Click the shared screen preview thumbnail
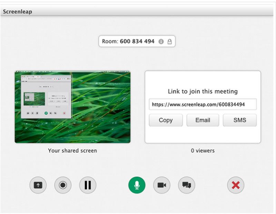The width and height of the screenshot is (276, 214). (x=72, y=107)
